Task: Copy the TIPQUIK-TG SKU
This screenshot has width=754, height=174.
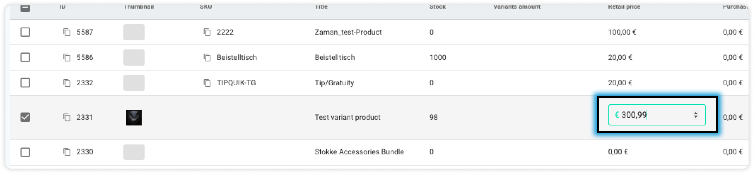Action: click(x=207, y=83)
